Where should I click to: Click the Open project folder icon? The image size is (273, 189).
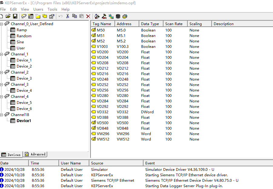click(x=8, y=16)
